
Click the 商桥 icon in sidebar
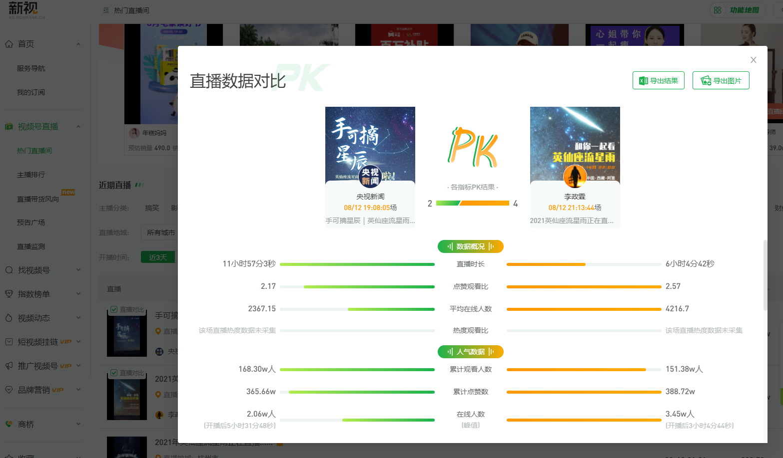9,424
